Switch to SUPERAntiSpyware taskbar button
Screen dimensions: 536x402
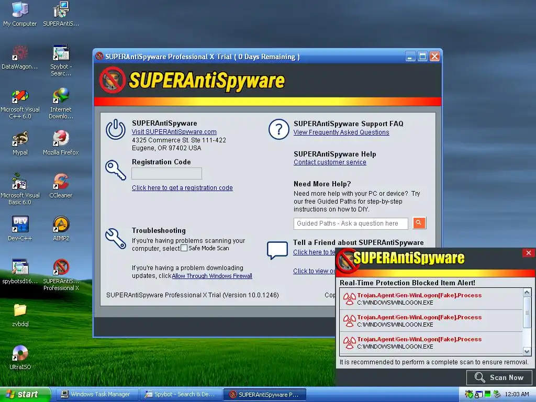[x=264, y=394]
